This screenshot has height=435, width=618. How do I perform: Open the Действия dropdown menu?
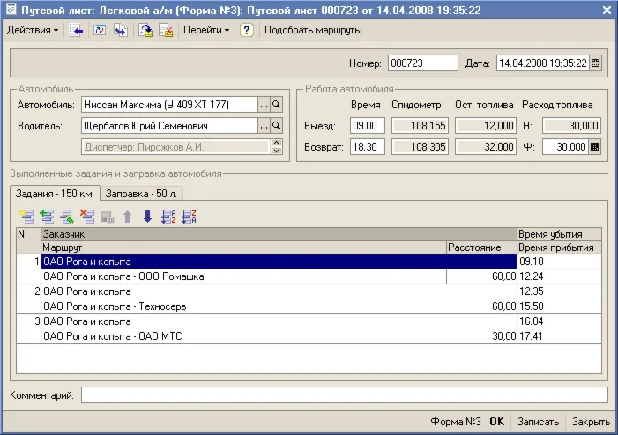click(33, 30)
